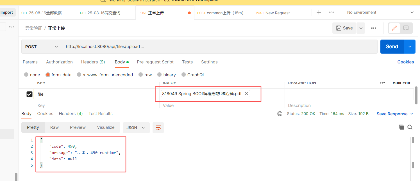The image size is (420, 181).
Task: Select the binary body radio button
Action: coord(160,75)
